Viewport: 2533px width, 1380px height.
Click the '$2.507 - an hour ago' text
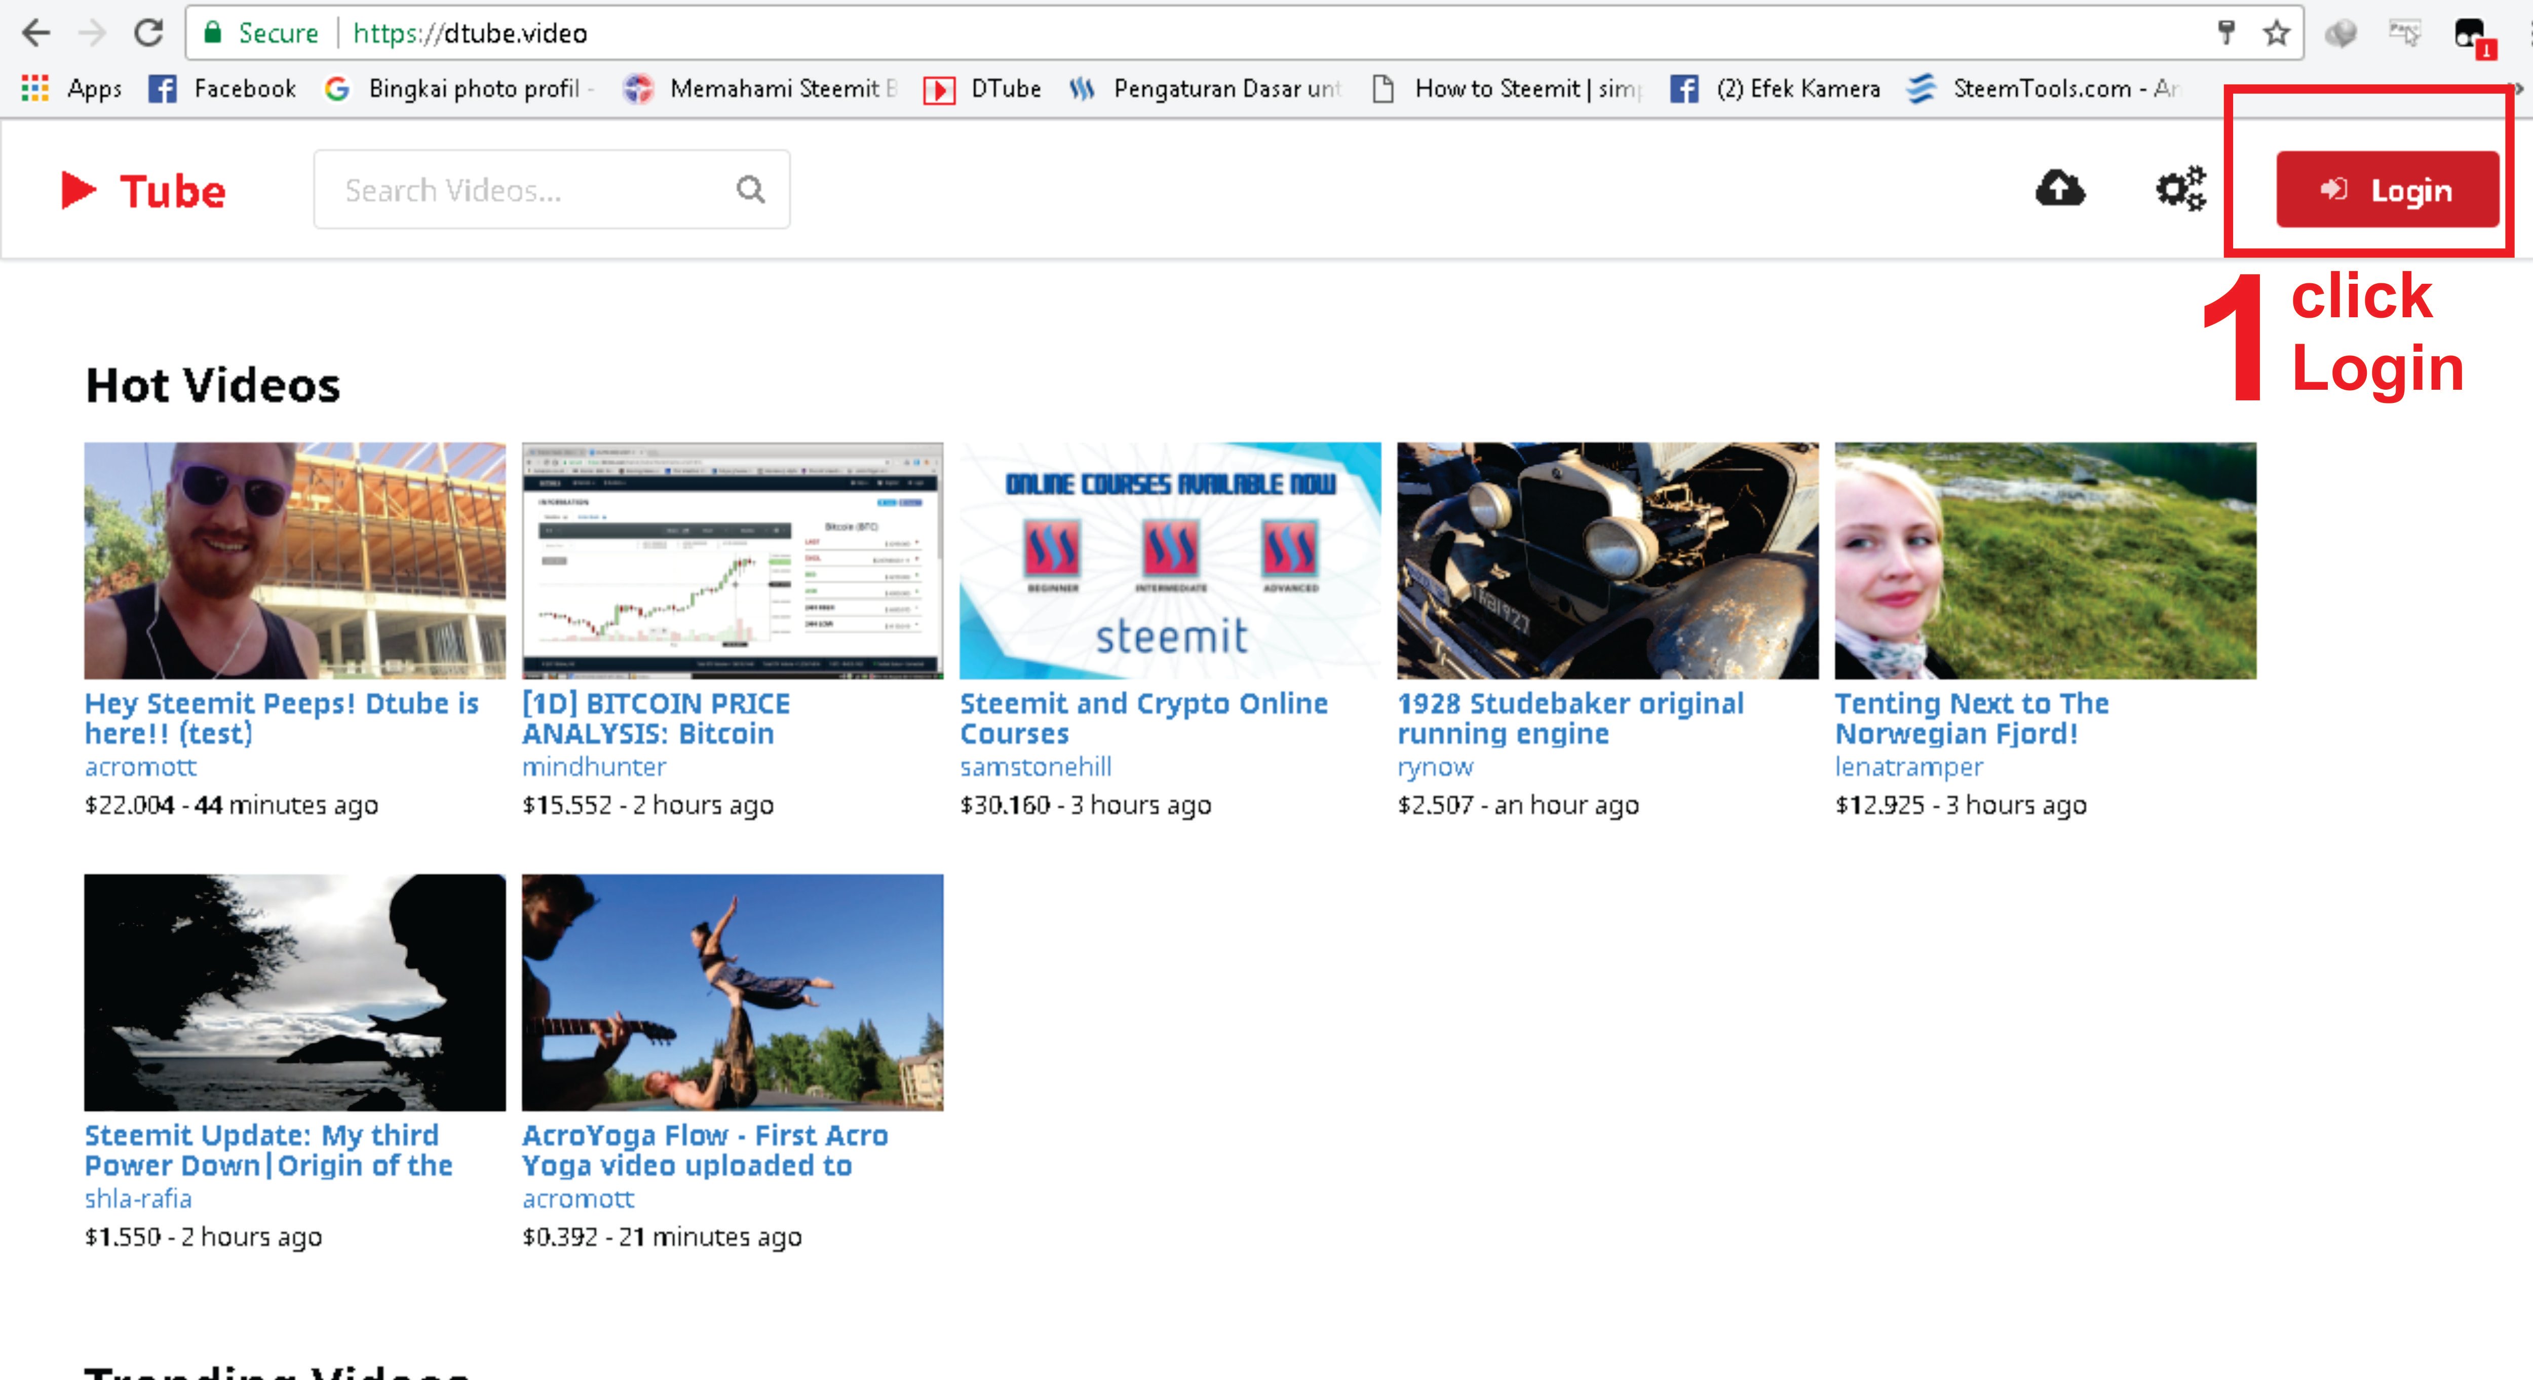pyautogui.click(x=1518, y=806)
